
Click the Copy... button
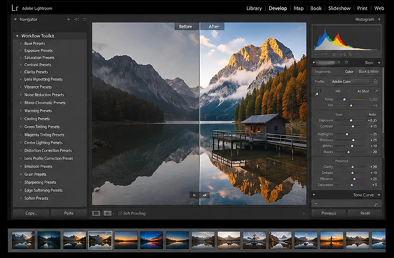point(31,213)
